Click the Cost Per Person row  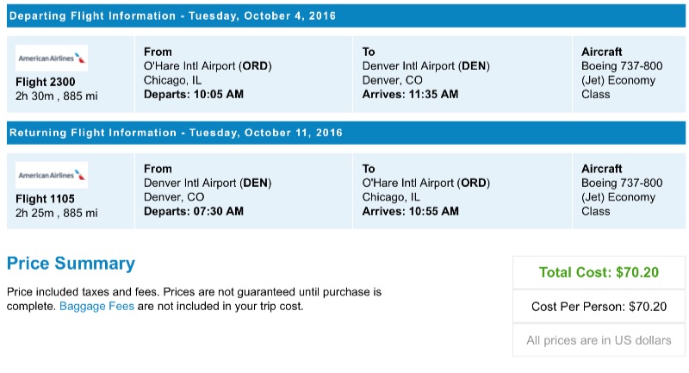point(599,306)
